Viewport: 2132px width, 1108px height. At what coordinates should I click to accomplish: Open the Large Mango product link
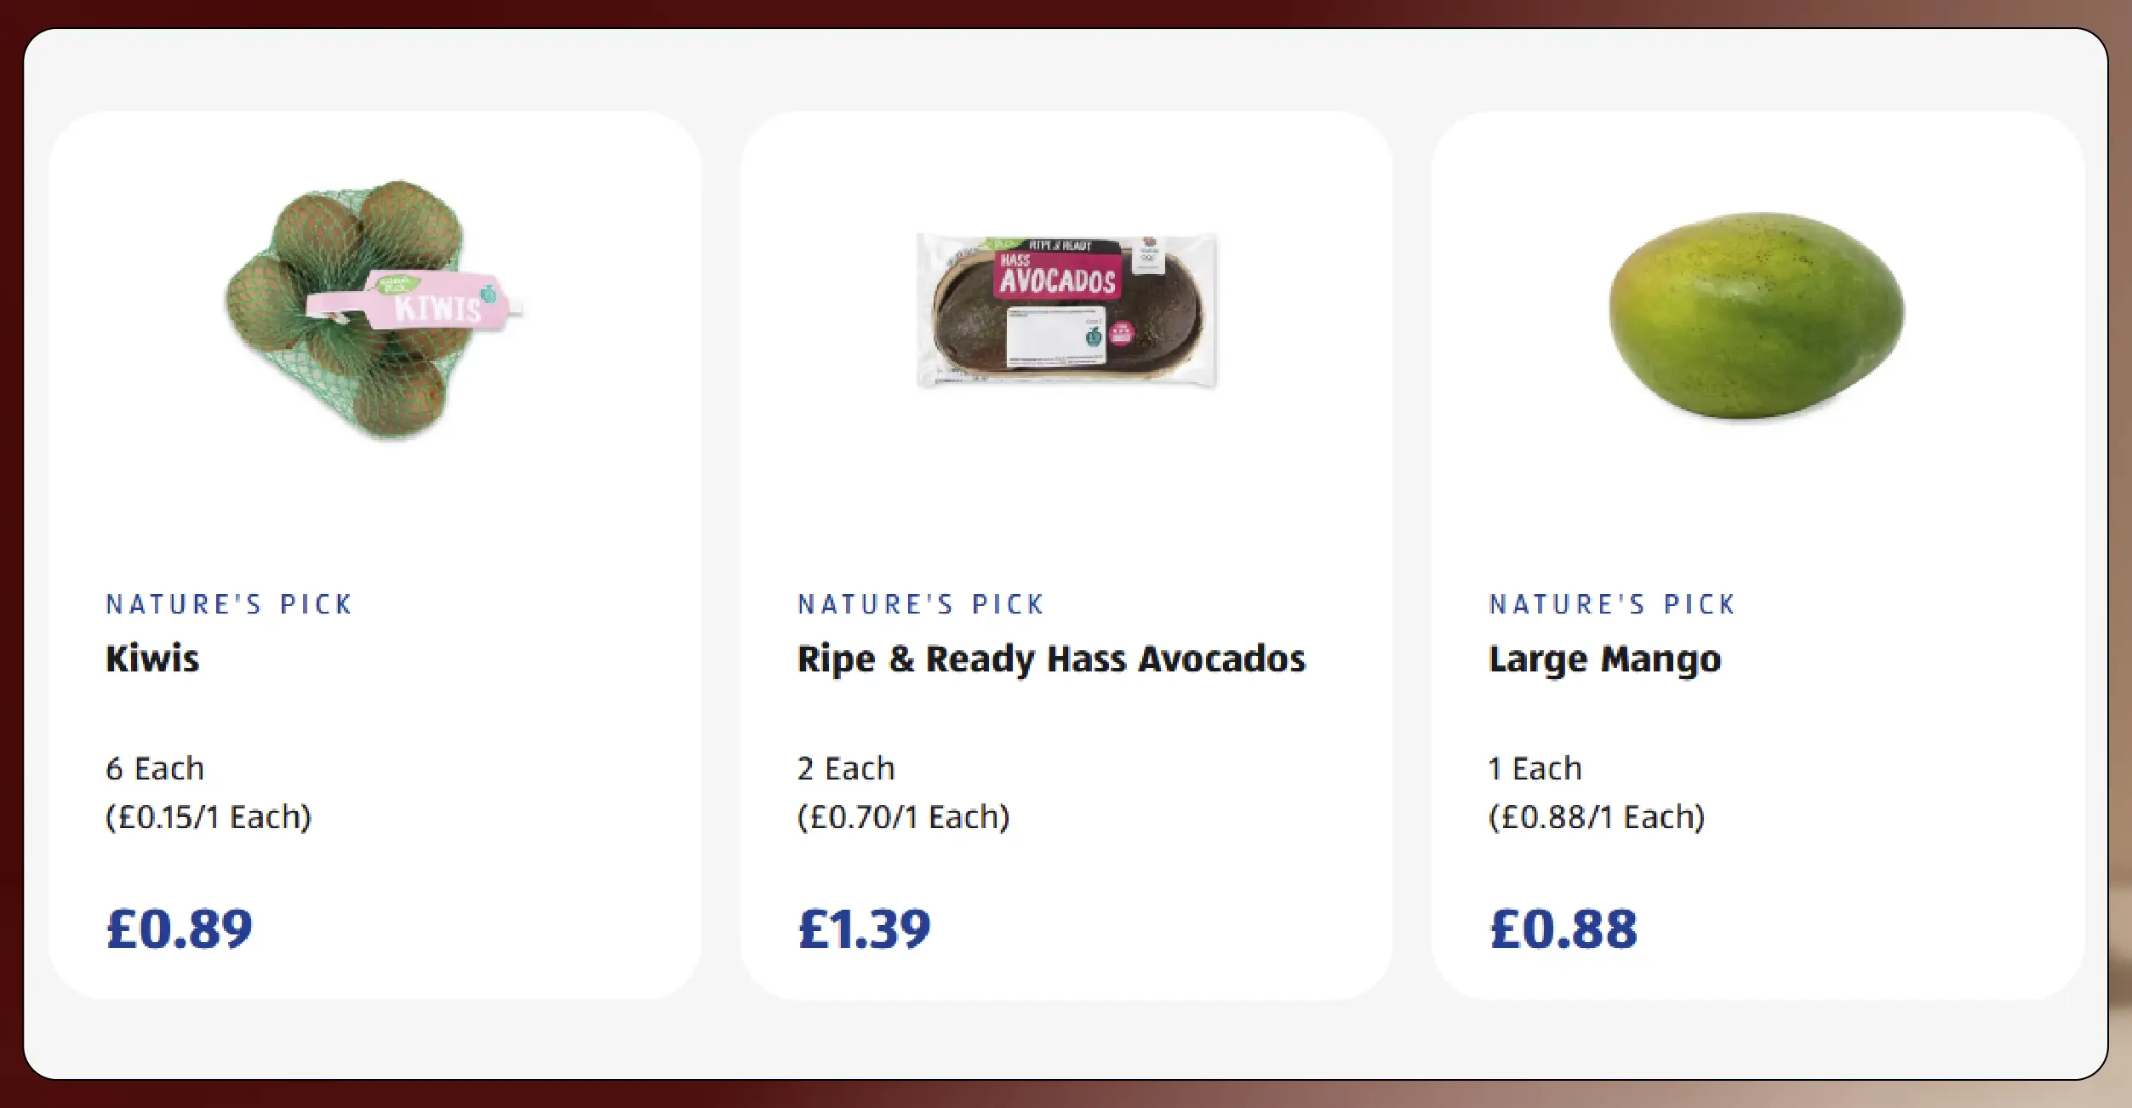[x=1605, y=659]
